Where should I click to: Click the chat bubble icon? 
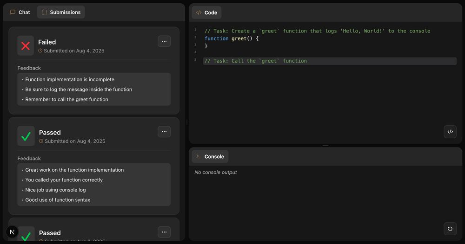click(x=13, y=12)
